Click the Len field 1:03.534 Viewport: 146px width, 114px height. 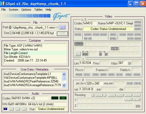86,63
